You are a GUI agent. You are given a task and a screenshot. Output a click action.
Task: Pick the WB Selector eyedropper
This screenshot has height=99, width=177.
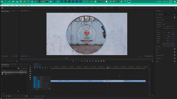click(164, 24)
